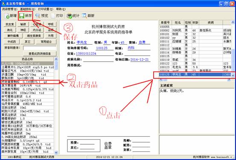
Task: Open the 打印设置 menu
Action: 46,9
